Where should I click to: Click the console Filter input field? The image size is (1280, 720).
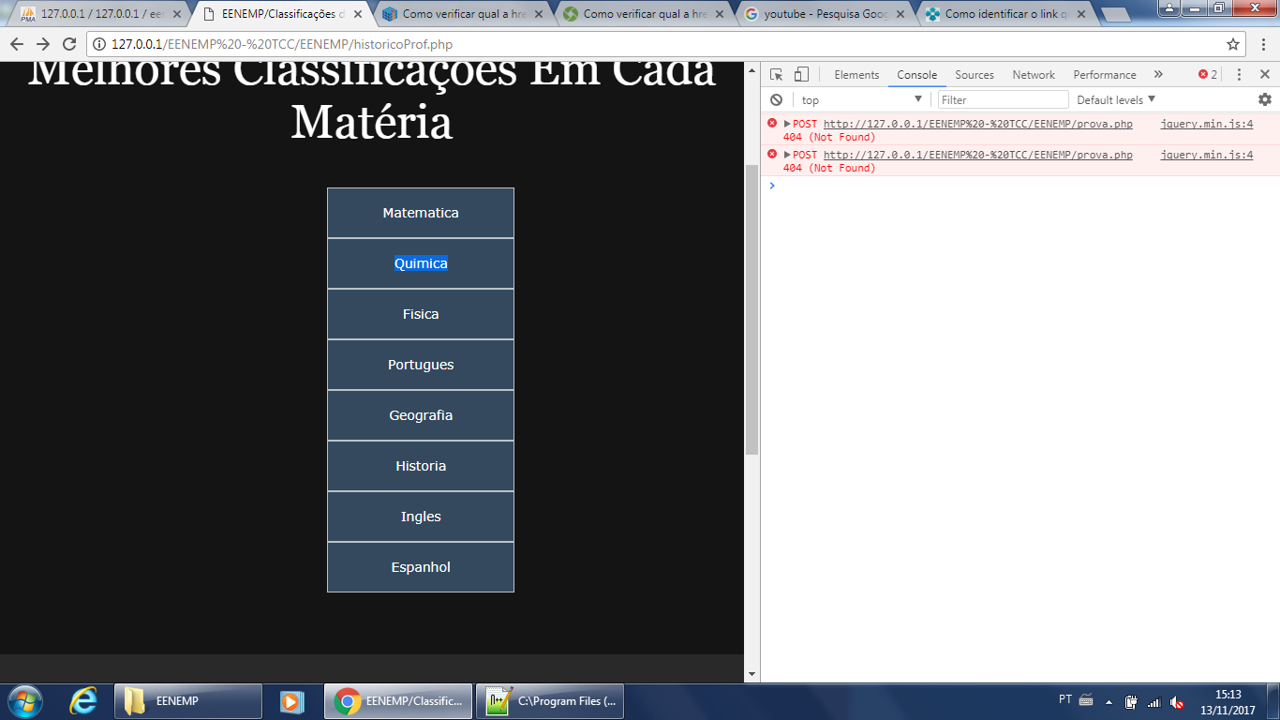tap(1003, 99)
